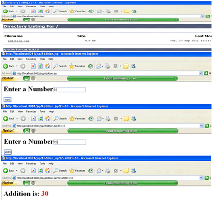This screenshot has height=205, width=214.
Task: Click fraud monitoring bar in the Addition.jsp?t1=10 window
Action: click(123, 131)
